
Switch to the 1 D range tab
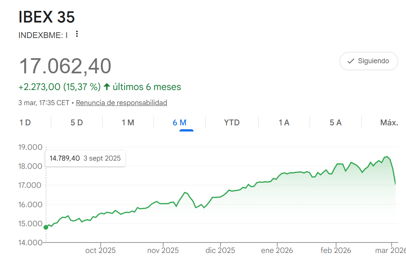point(25,123)
